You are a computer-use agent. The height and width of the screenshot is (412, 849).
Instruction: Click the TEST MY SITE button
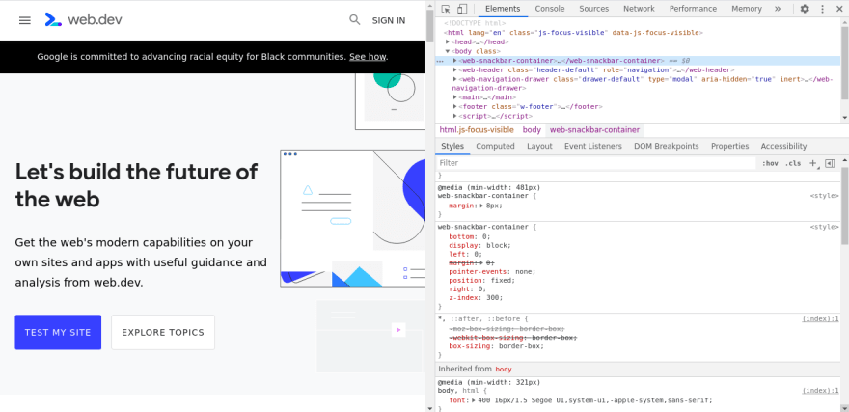58,333
